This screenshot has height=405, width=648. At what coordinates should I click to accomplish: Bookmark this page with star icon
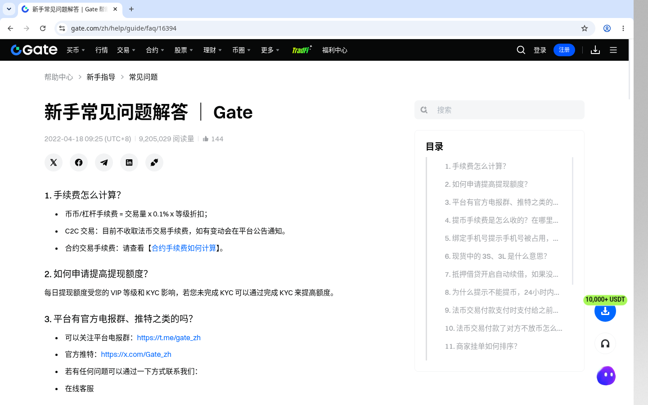coord(585,28)
